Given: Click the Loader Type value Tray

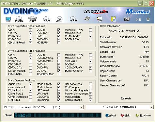Looking at the screenshot, I should pos(146,52).
